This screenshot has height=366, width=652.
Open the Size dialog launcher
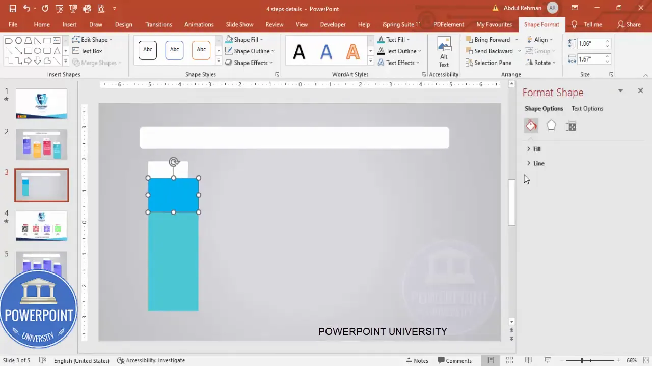click(611, 75)
